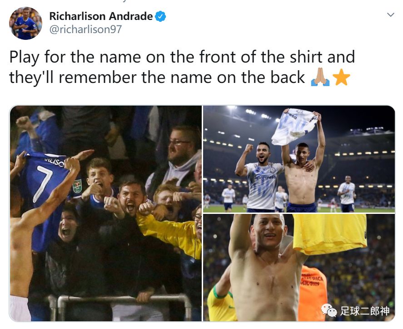Open the tweet options chevron menu

coord(391,15)
